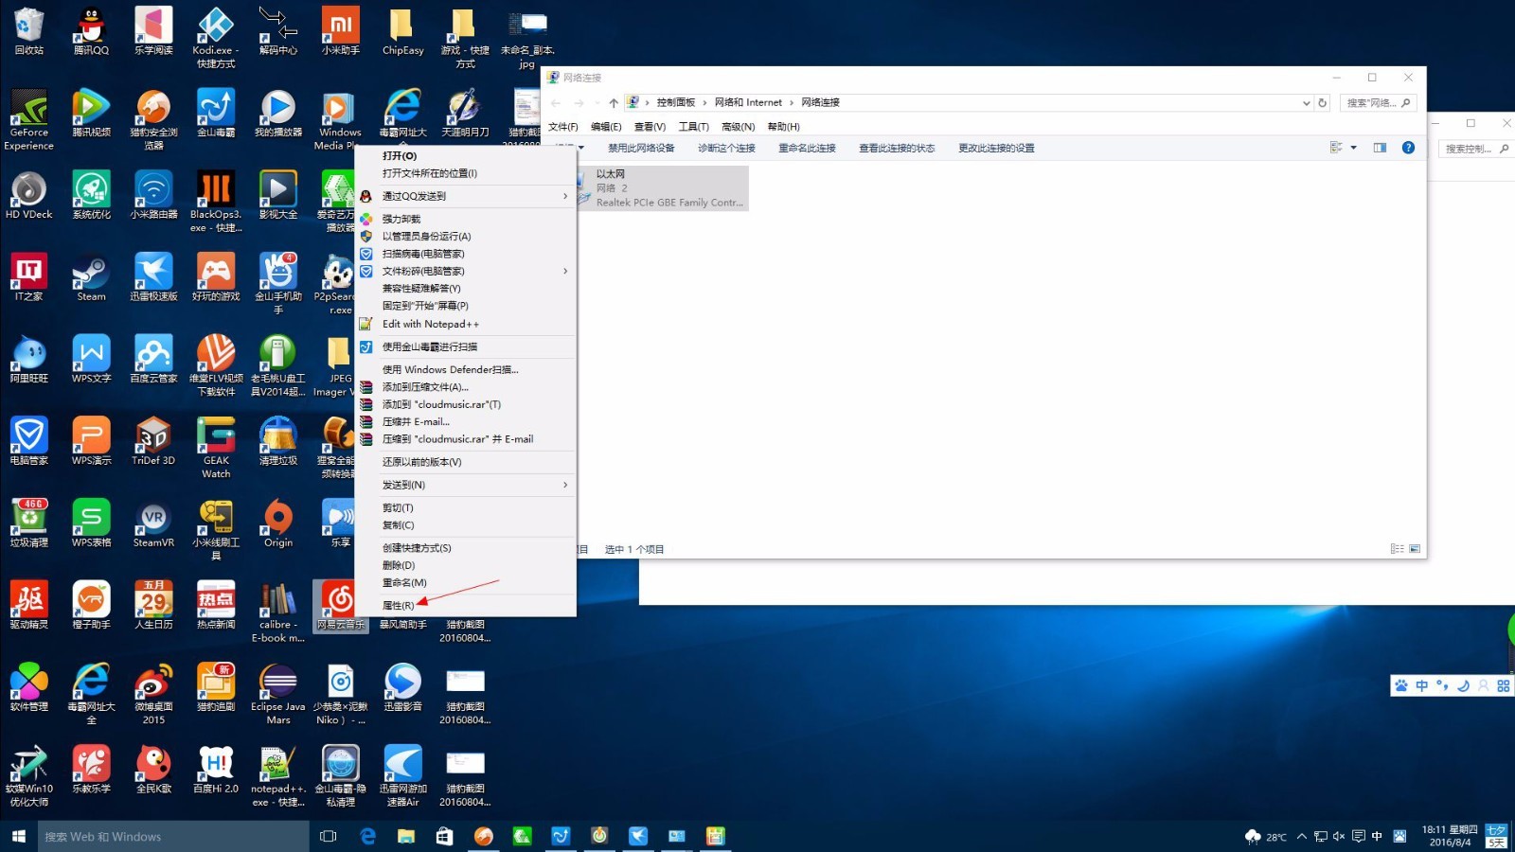Viewport: 1515px width, 852px height.
Task: Show hidden system tray icons
Action: tap(1302, 836)
